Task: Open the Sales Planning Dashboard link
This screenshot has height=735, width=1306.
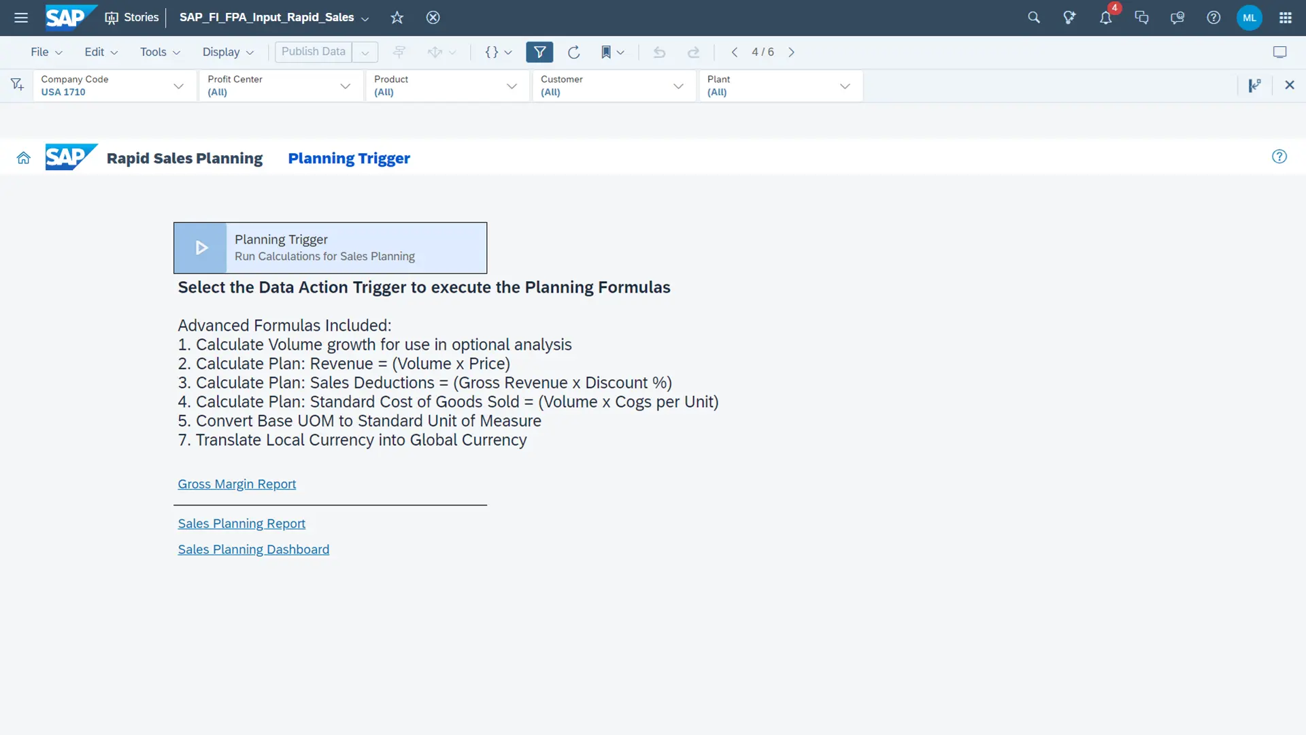Action: 253,549
